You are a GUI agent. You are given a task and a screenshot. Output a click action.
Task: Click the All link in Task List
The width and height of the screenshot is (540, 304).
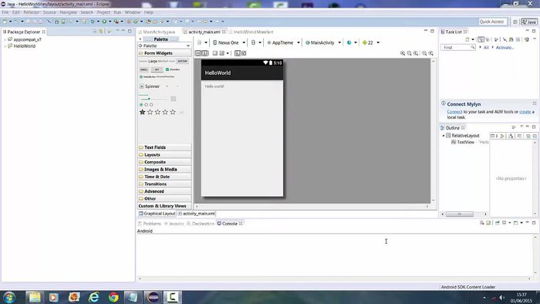486,48
